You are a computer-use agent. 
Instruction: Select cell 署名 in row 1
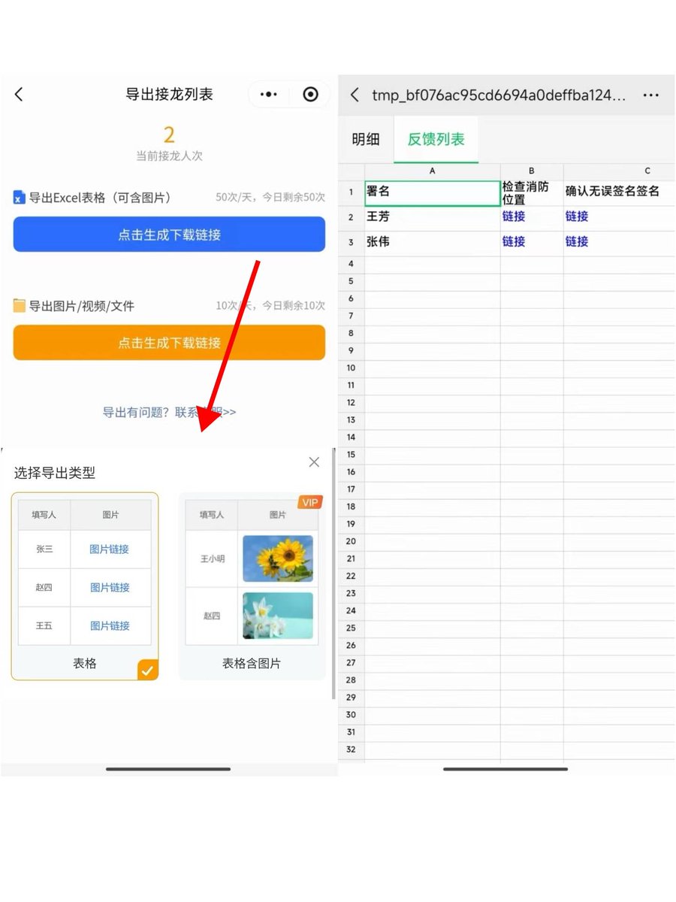[433, 192]
